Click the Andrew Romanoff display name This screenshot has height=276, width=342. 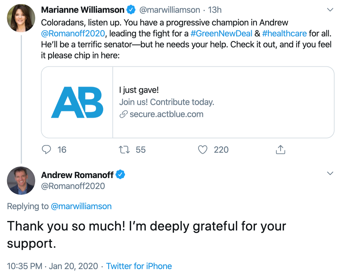(x=78, y=175)
